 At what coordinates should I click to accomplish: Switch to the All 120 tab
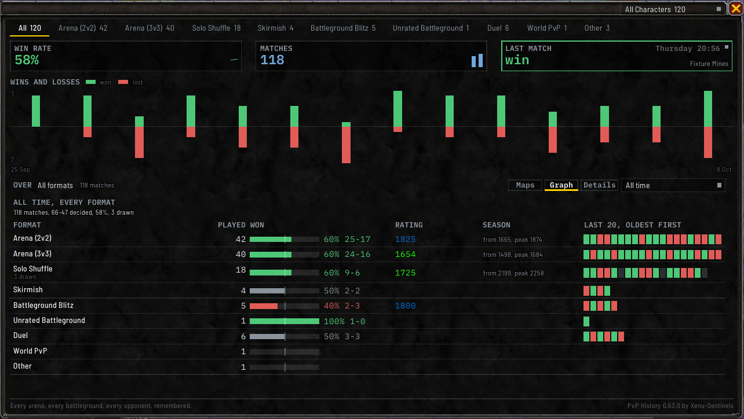coord(30,28)
